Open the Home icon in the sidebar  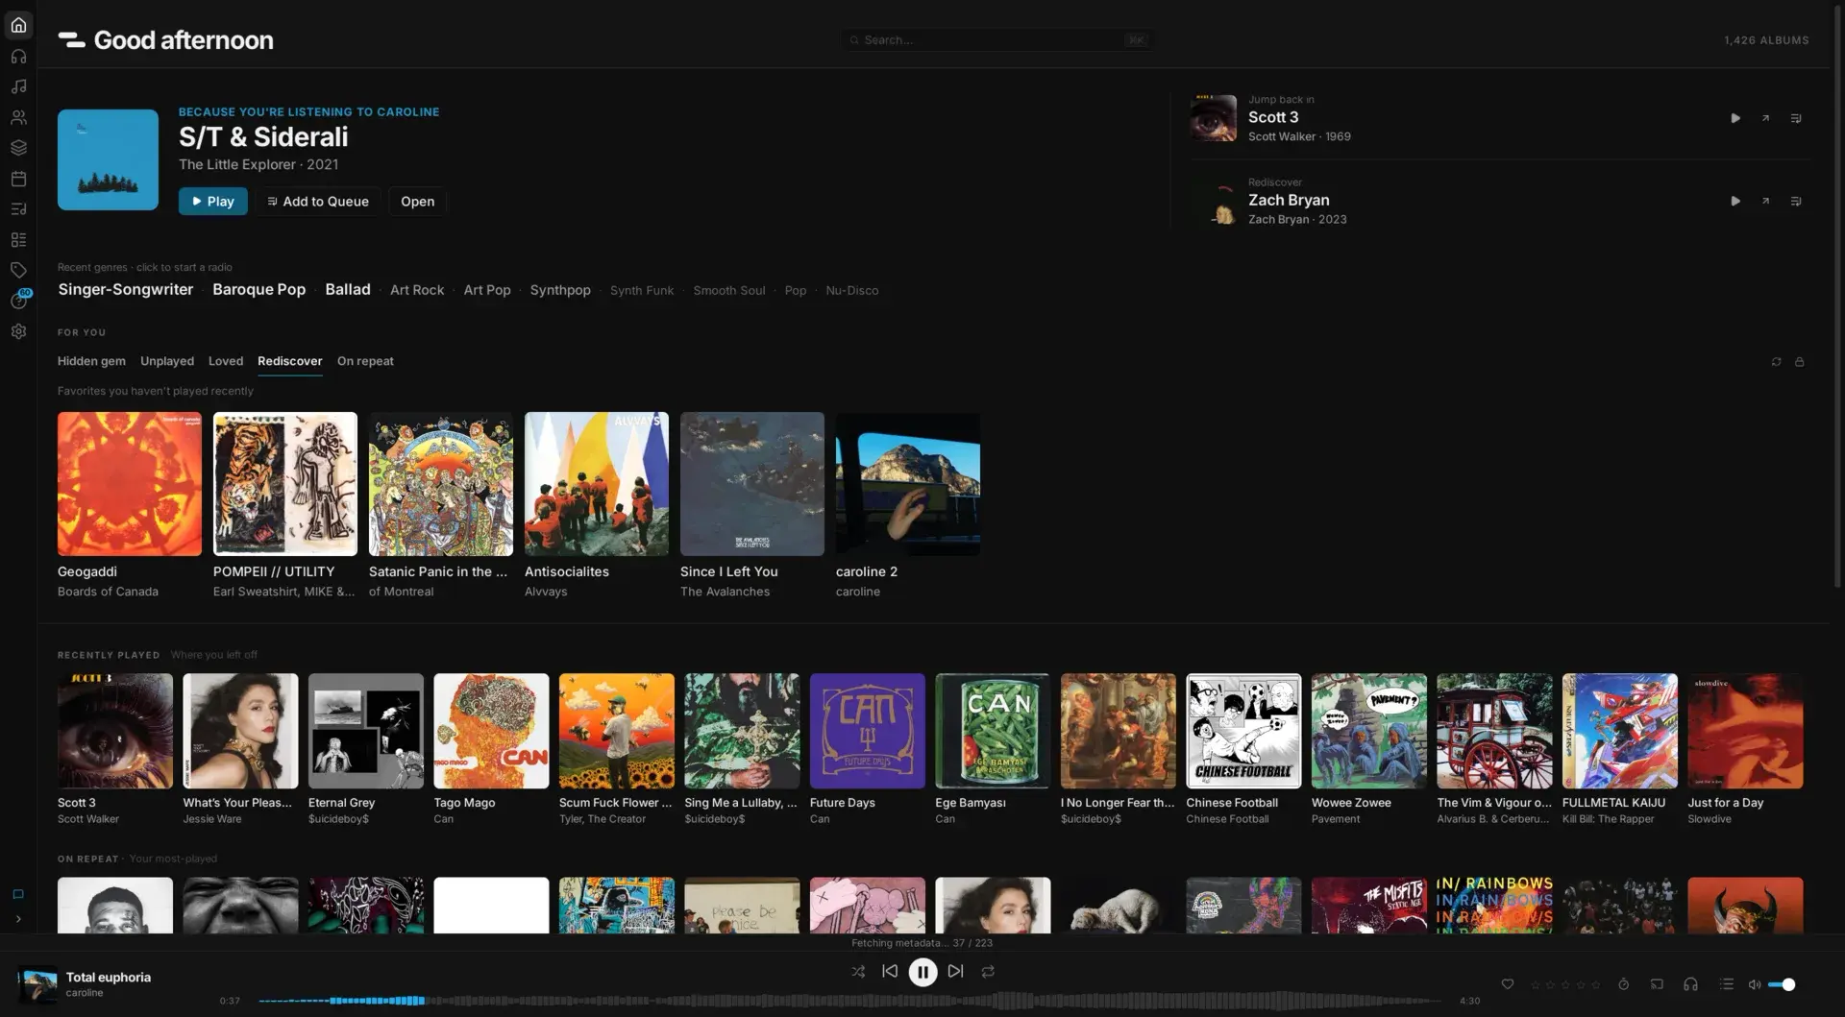click(18, 25)
